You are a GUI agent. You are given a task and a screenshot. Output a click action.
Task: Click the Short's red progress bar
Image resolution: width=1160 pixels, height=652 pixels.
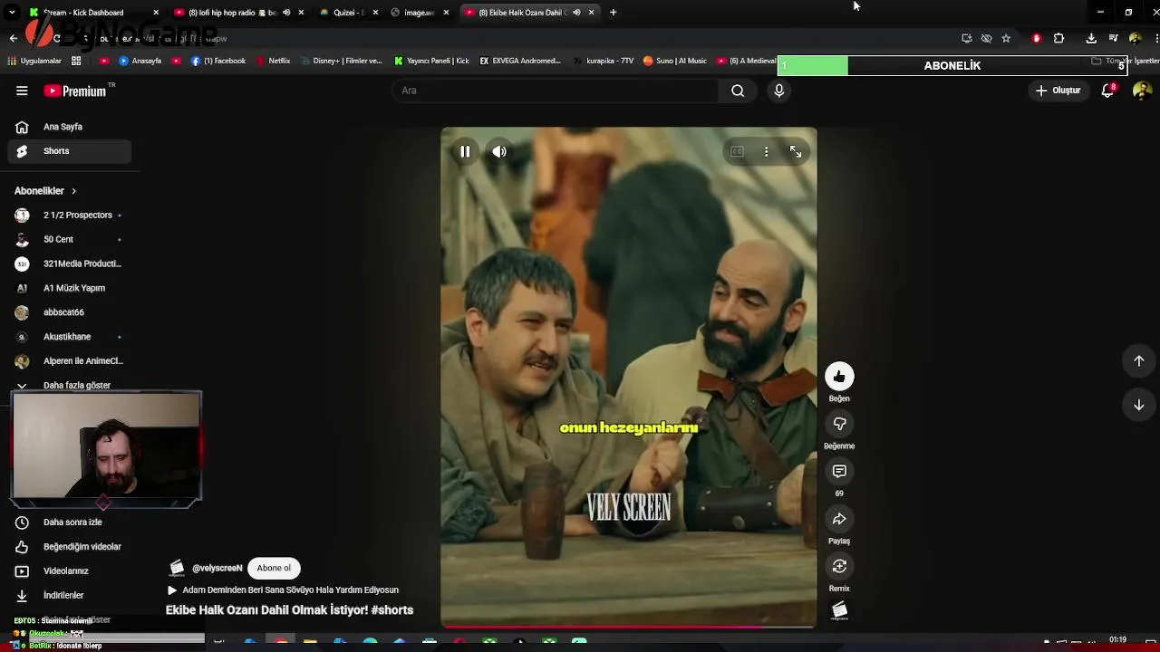click(x=628, y=626)
